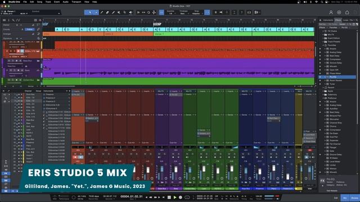Image resolution: width=360 pixels, height=202 pixels.
Task: Start playback with the green Play button
Action: pyautogui.click(x=175, y=197)
